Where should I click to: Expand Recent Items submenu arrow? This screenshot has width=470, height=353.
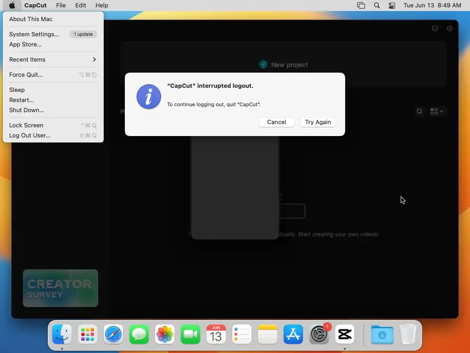94,59
